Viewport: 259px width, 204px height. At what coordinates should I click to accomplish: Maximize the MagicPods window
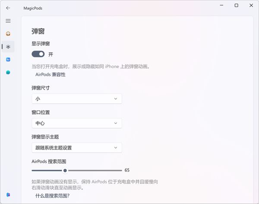point(237,6)
